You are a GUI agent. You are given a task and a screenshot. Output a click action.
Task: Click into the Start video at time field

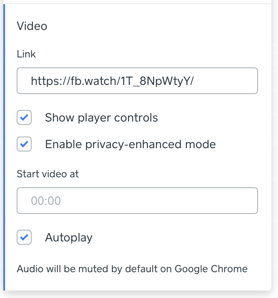pos(137,201)
